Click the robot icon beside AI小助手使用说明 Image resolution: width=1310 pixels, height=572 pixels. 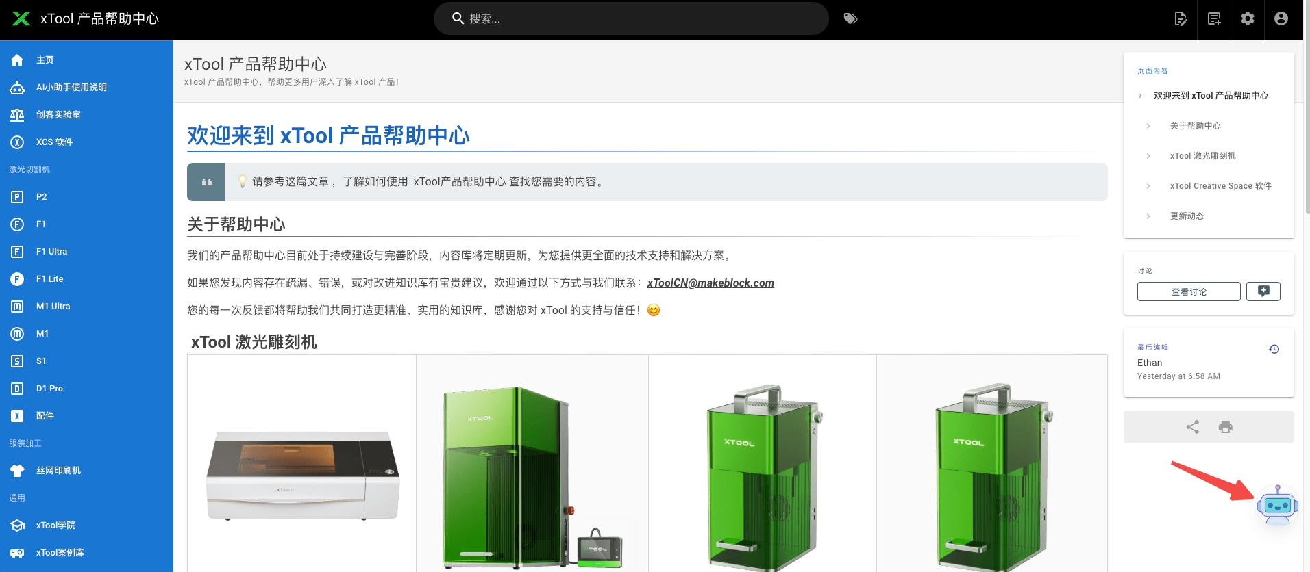tap(17, 88)
